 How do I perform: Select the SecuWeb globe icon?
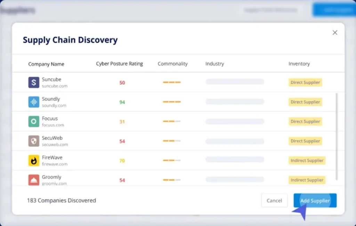point(34,141)
